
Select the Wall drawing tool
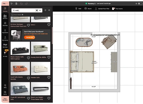point(78,9)
